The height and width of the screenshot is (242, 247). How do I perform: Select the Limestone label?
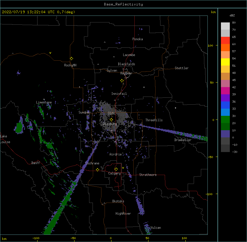click(x=44, y=102)
